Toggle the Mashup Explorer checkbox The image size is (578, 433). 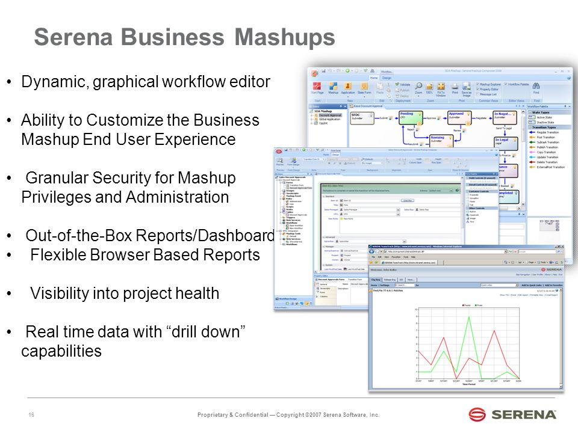477,84
